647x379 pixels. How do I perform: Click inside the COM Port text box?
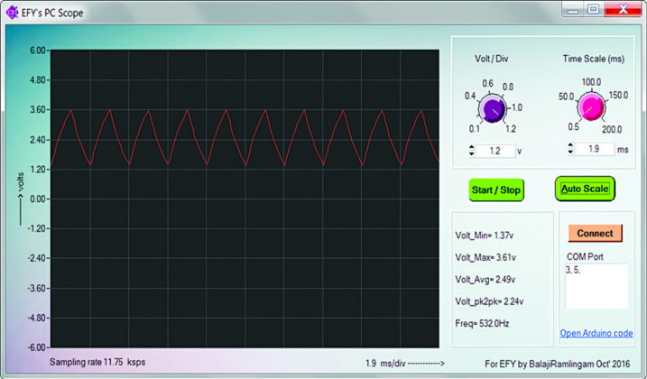(x=596, y=285)
